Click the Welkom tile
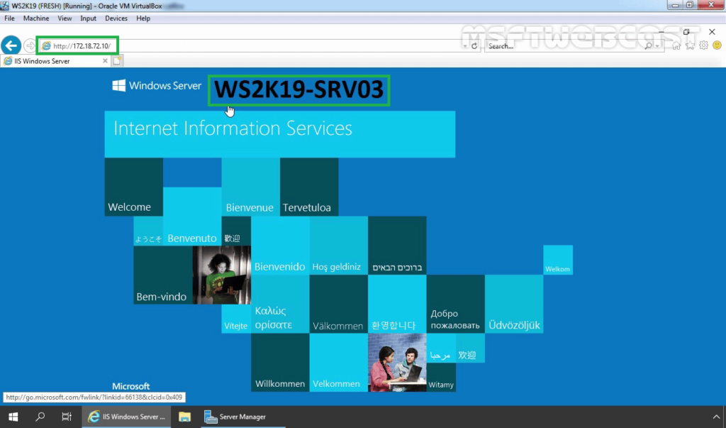Screen dimensions: 726x428 click(x=558, y=260)
